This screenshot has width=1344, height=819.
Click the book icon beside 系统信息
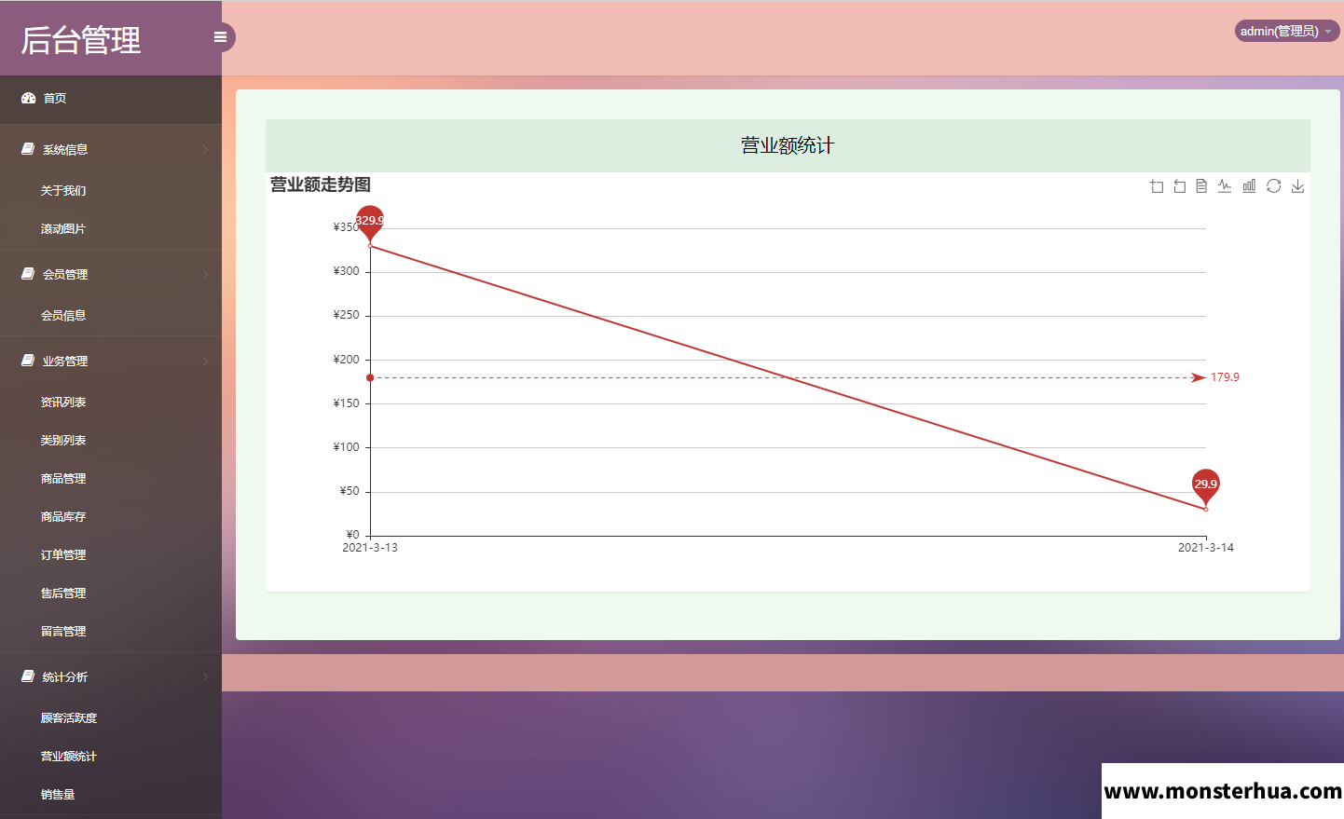tap(28, 149)
